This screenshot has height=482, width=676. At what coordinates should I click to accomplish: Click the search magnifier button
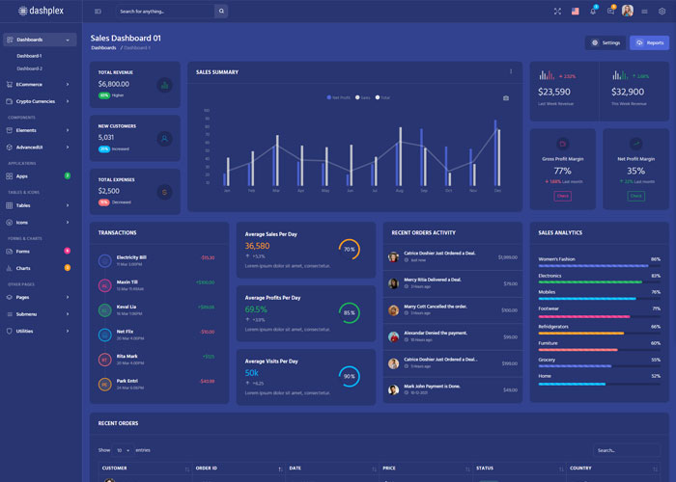tap(221, 12)
